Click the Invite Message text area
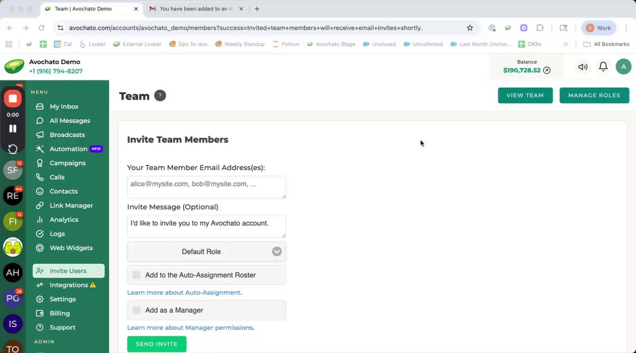The width and height of the screenshot is (636, 353). 206,226
